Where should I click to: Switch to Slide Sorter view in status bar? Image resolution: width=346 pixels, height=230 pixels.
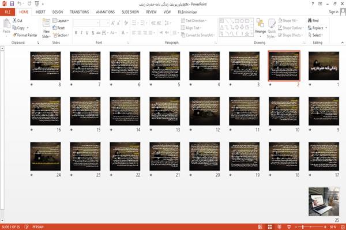pos(270,227)
